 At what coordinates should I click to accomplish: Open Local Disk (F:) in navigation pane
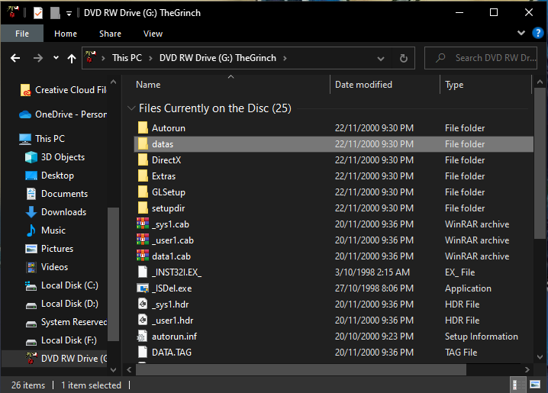(x=61, y=340)
